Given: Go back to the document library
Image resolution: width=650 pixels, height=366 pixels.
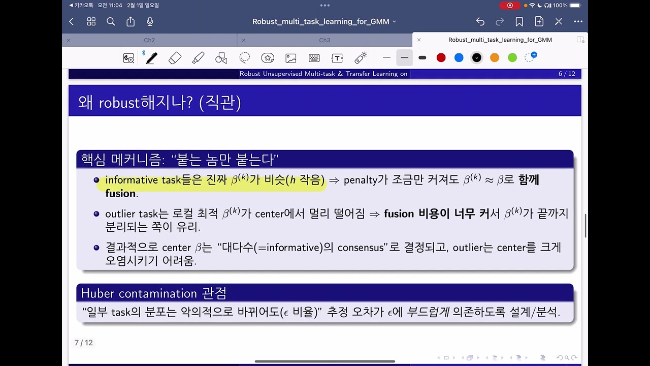Looking at the screenshot, I should pos(71,22).
